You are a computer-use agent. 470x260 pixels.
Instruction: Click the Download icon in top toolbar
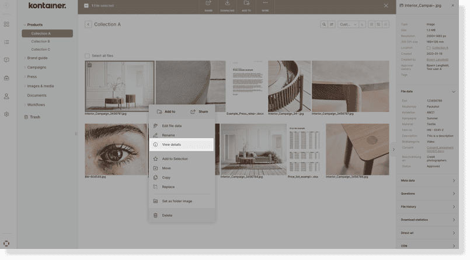(x=227, y=5)
